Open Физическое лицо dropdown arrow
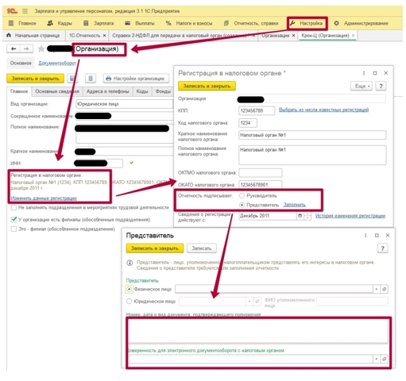The image size is (406, 381). 377,289
